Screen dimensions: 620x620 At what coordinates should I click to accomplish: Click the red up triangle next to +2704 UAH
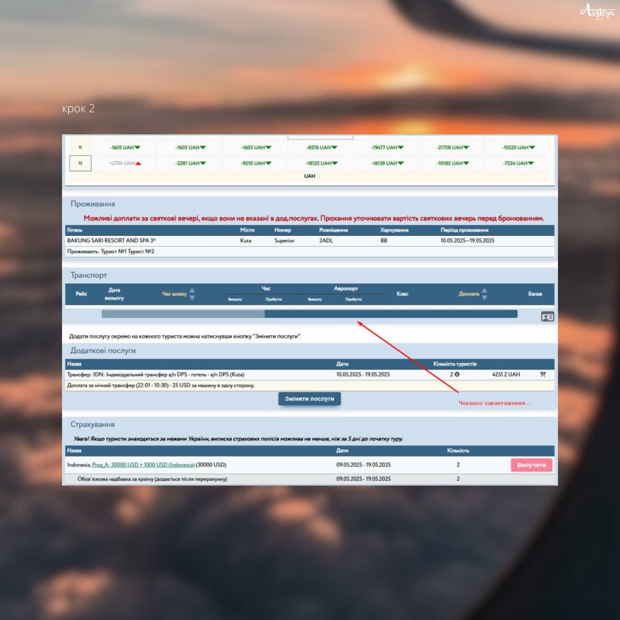point(139,163)
